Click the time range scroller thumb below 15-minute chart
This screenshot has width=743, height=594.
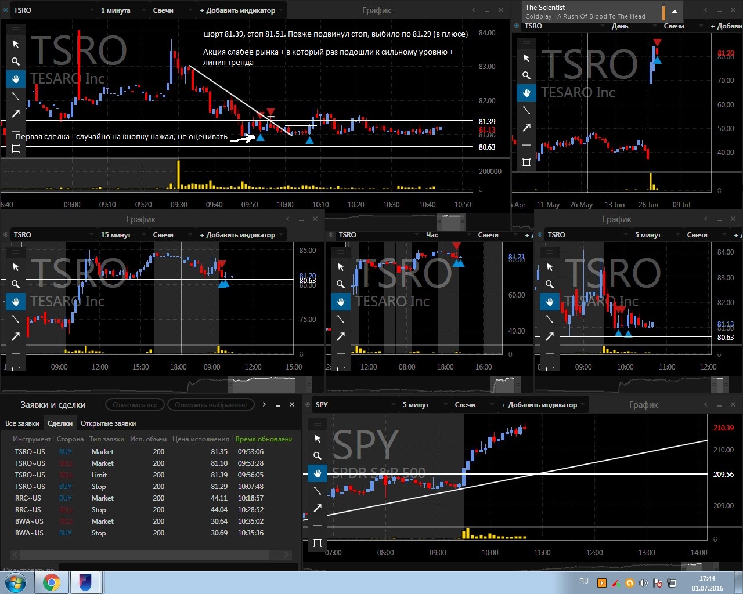[269, 384]
